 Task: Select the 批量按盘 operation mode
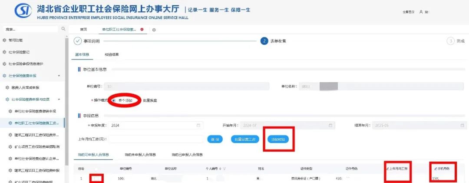pos(150,100)
